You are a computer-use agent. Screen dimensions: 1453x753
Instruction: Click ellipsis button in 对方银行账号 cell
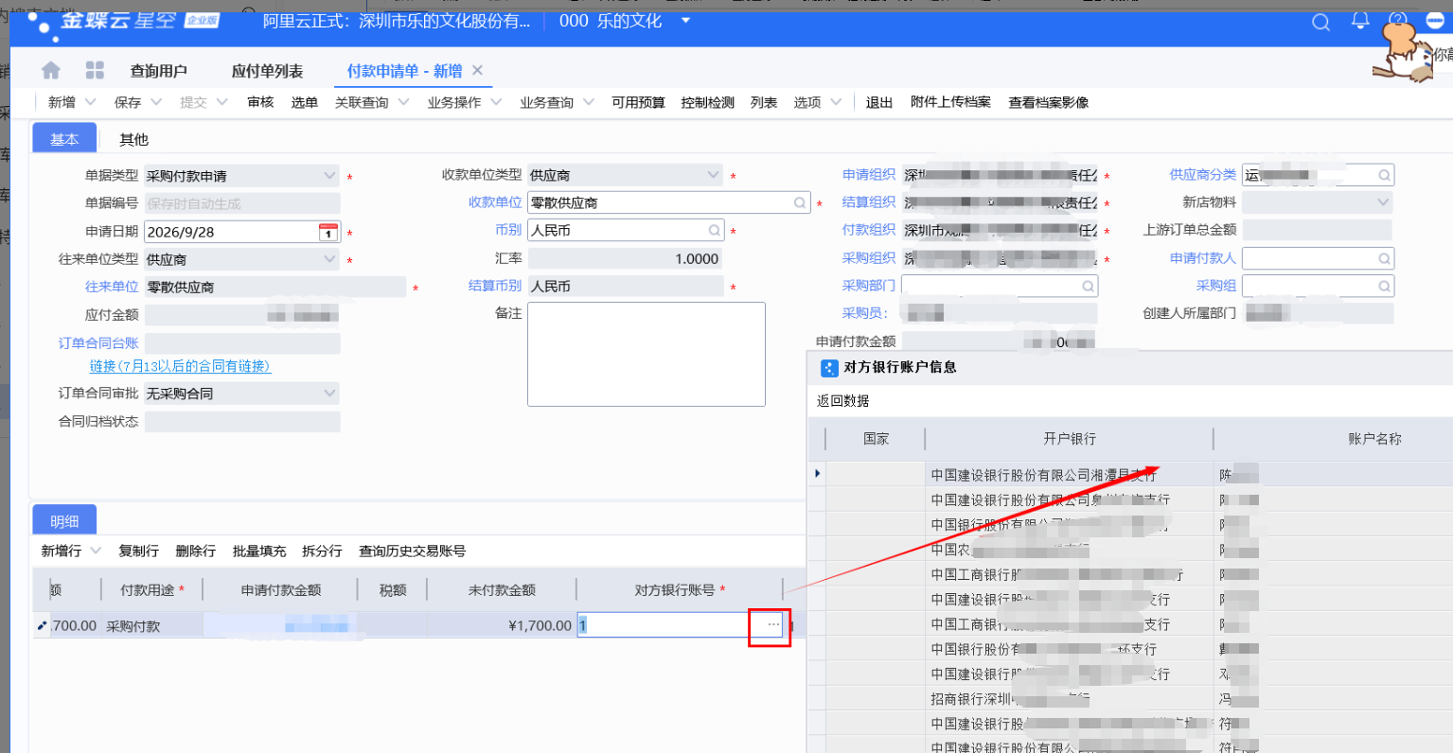tap(773, 625)
